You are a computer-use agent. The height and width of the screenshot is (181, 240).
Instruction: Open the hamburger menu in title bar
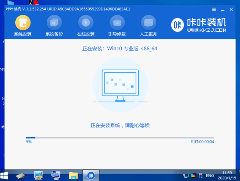coord(214,9)
